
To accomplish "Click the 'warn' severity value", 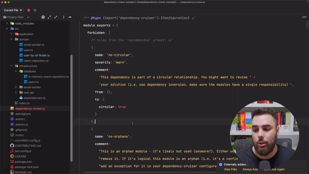I will [120, 62].
